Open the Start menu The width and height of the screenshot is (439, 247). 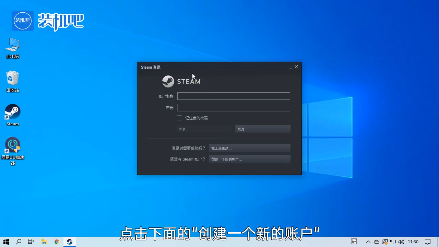(x=6, y=242)
